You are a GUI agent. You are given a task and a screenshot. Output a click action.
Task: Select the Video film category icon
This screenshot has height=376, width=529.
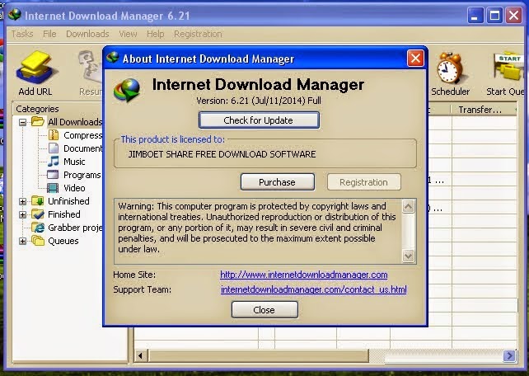click(53, 188)
